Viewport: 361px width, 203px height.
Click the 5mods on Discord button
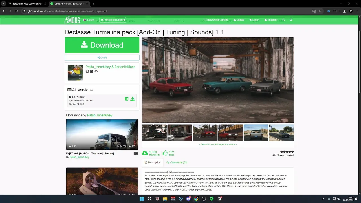[113, 20]
